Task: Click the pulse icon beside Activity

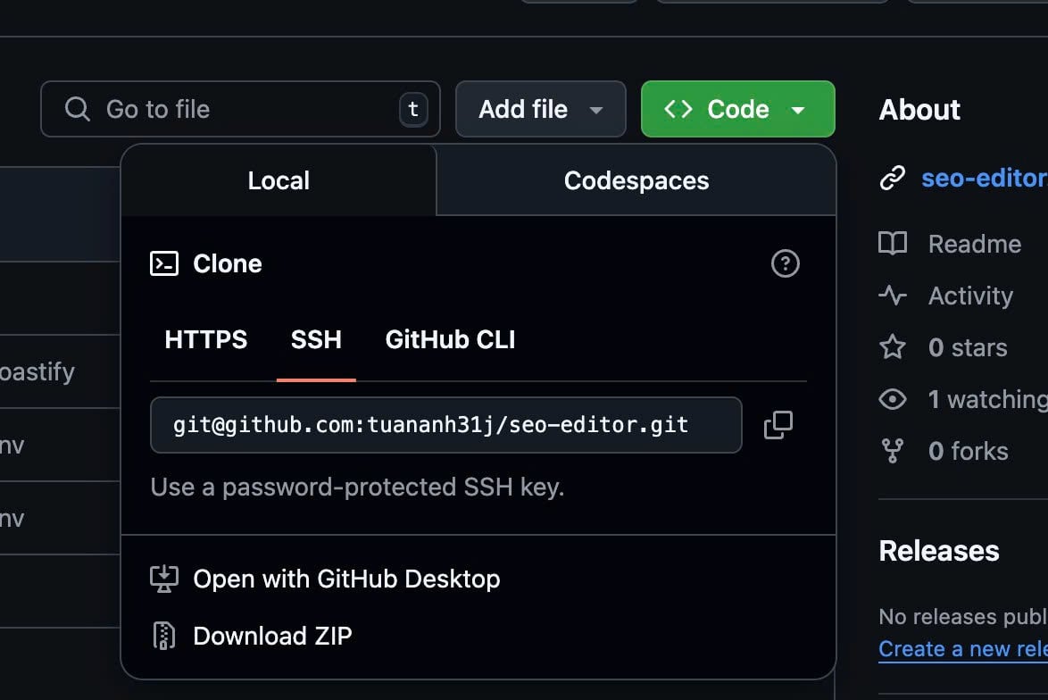Action: (x=893, y=295)
